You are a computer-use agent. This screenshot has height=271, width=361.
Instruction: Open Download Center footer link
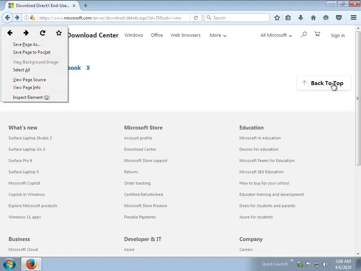pyautogui.click(x=140, y=149)
